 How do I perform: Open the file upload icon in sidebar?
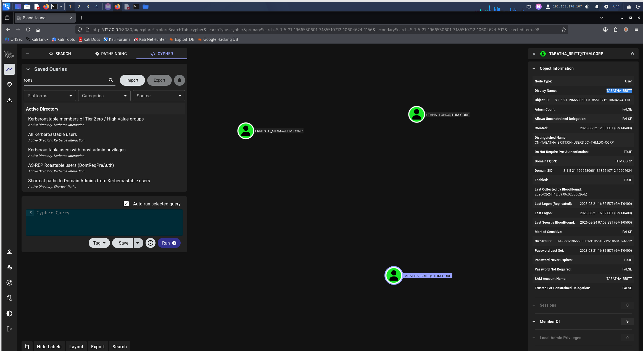[9, 100]
